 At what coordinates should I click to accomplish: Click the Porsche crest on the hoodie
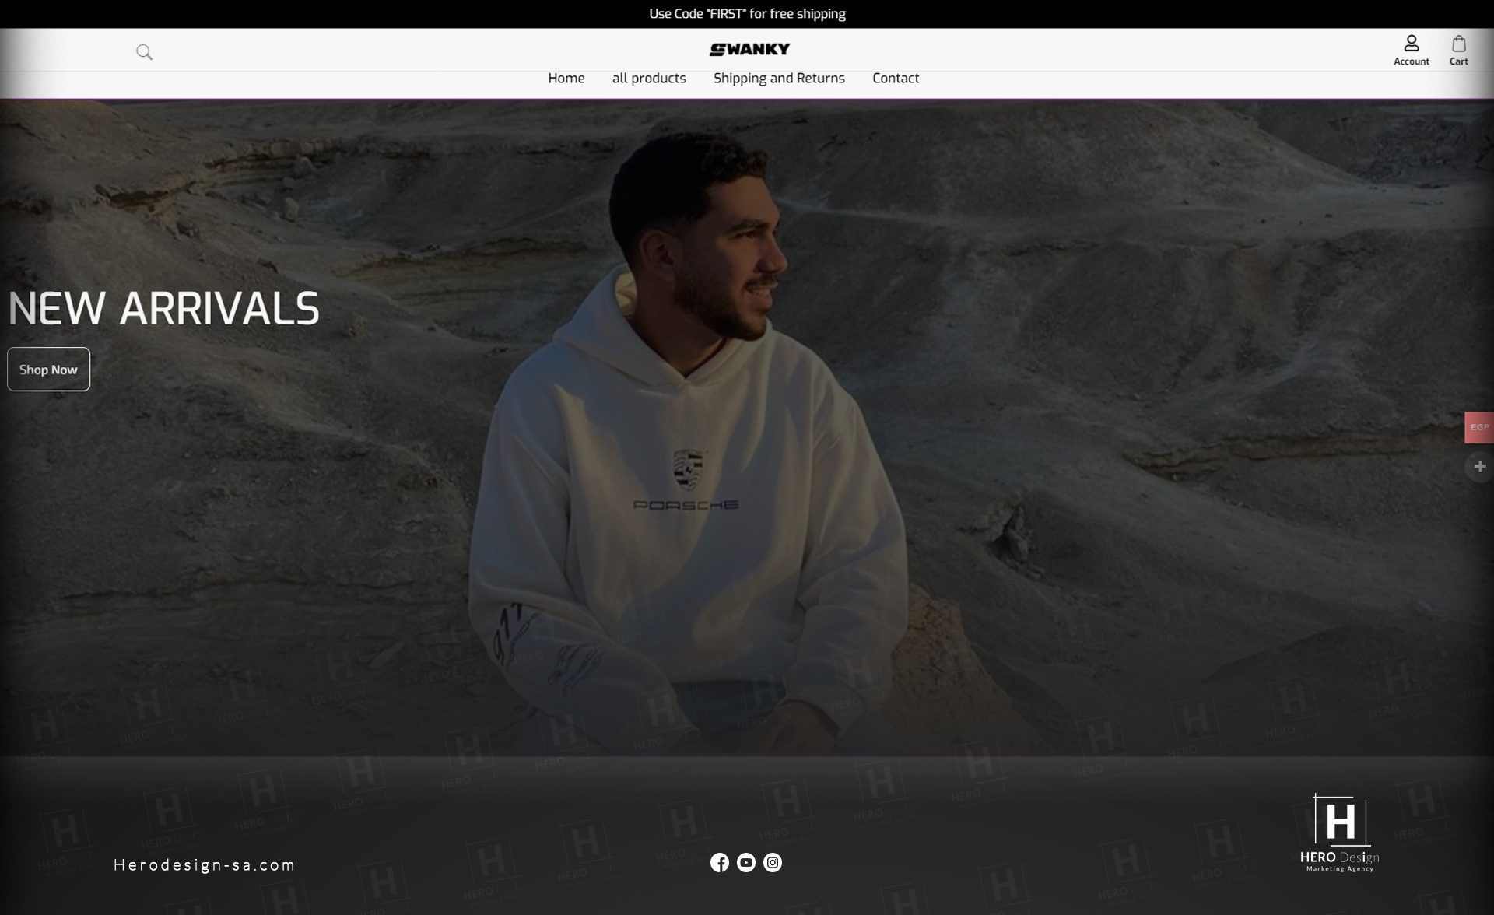689,469
